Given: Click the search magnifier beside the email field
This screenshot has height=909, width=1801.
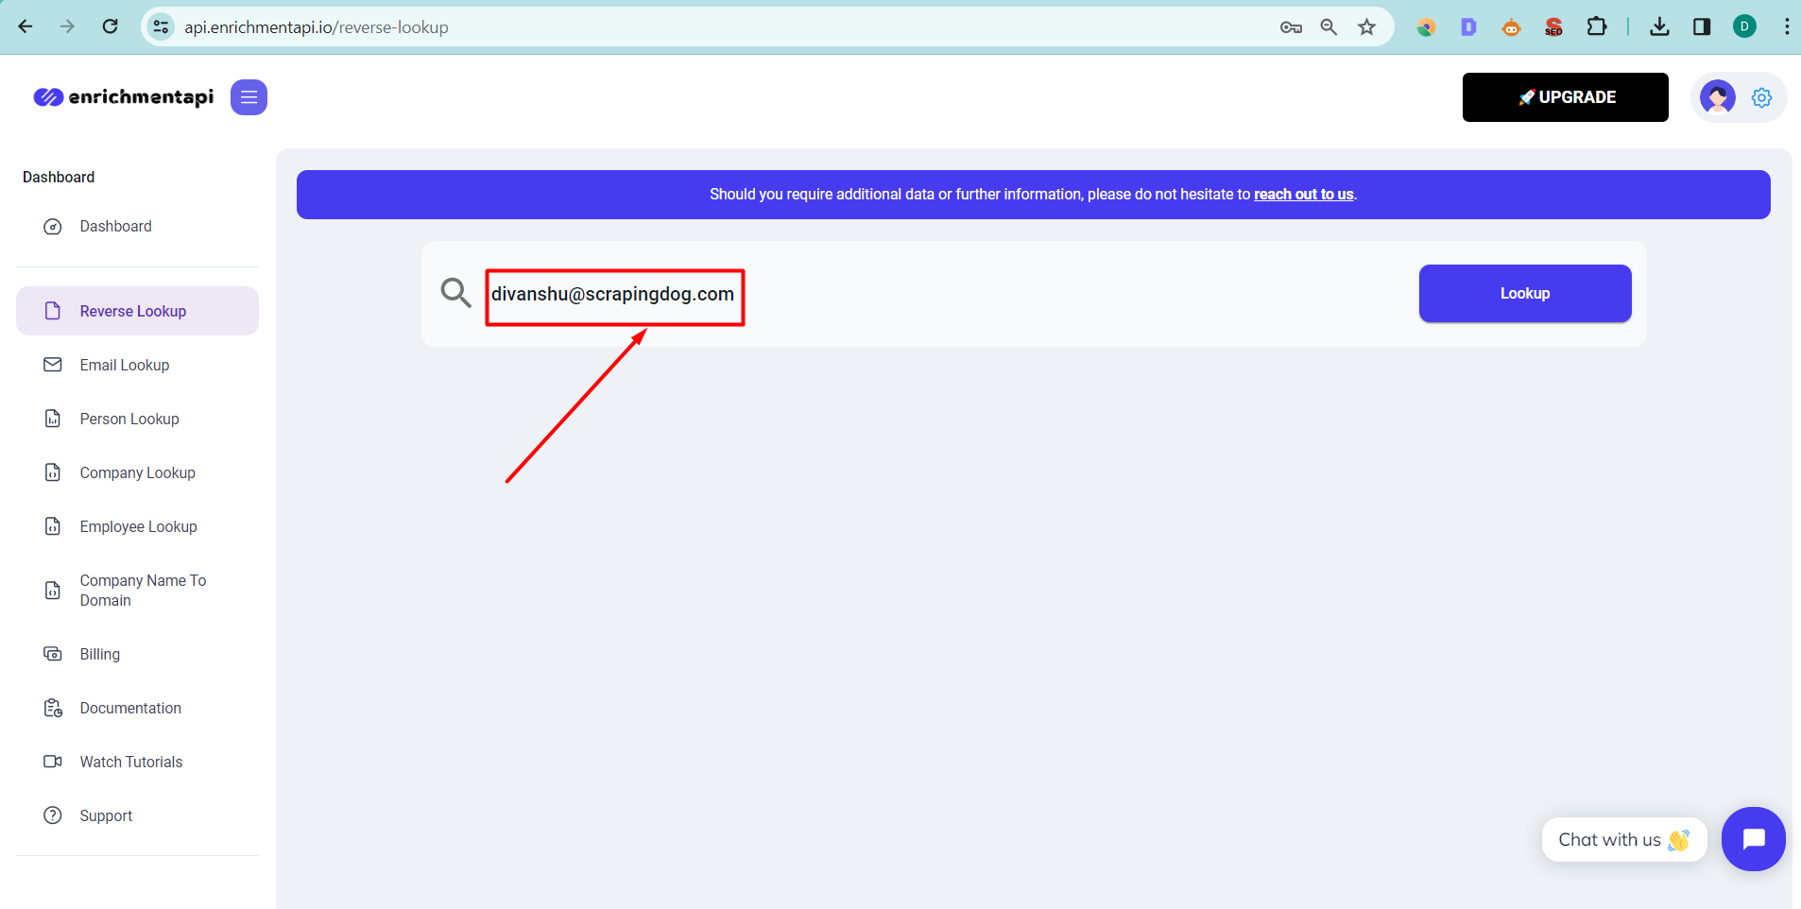Looking at the screenshot, I should [456, 293].
